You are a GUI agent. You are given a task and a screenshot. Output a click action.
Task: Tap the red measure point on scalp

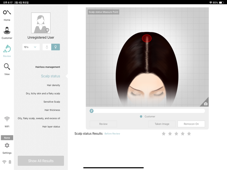coord(147,38)
